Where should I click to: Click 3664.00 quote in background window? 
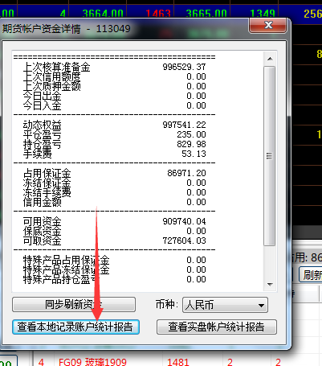point(103,14)
